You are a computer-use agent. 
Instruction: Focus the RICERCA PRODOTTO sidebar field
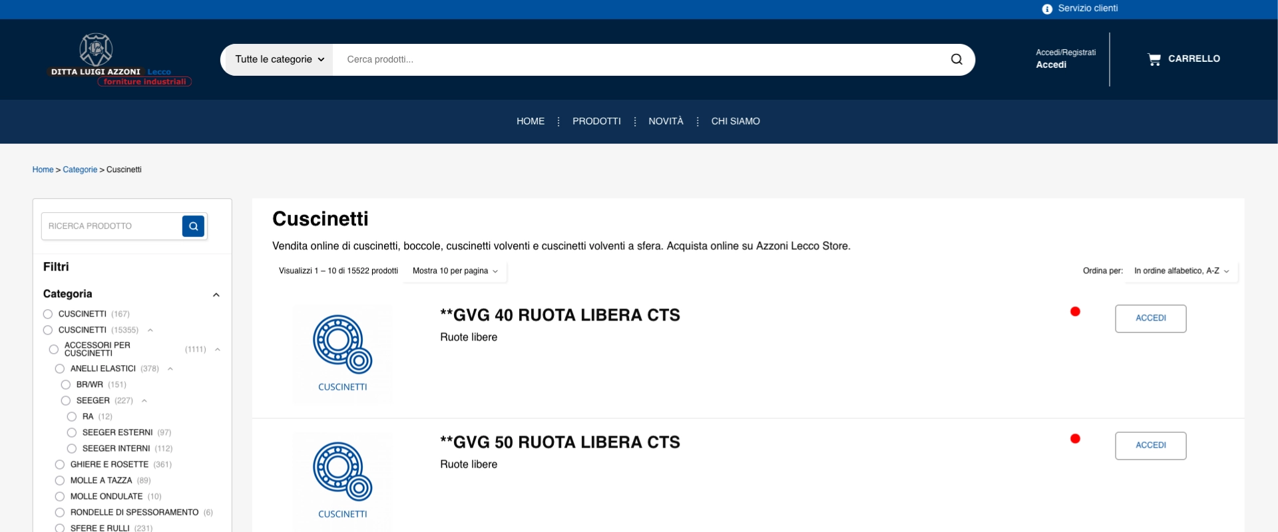112,226
